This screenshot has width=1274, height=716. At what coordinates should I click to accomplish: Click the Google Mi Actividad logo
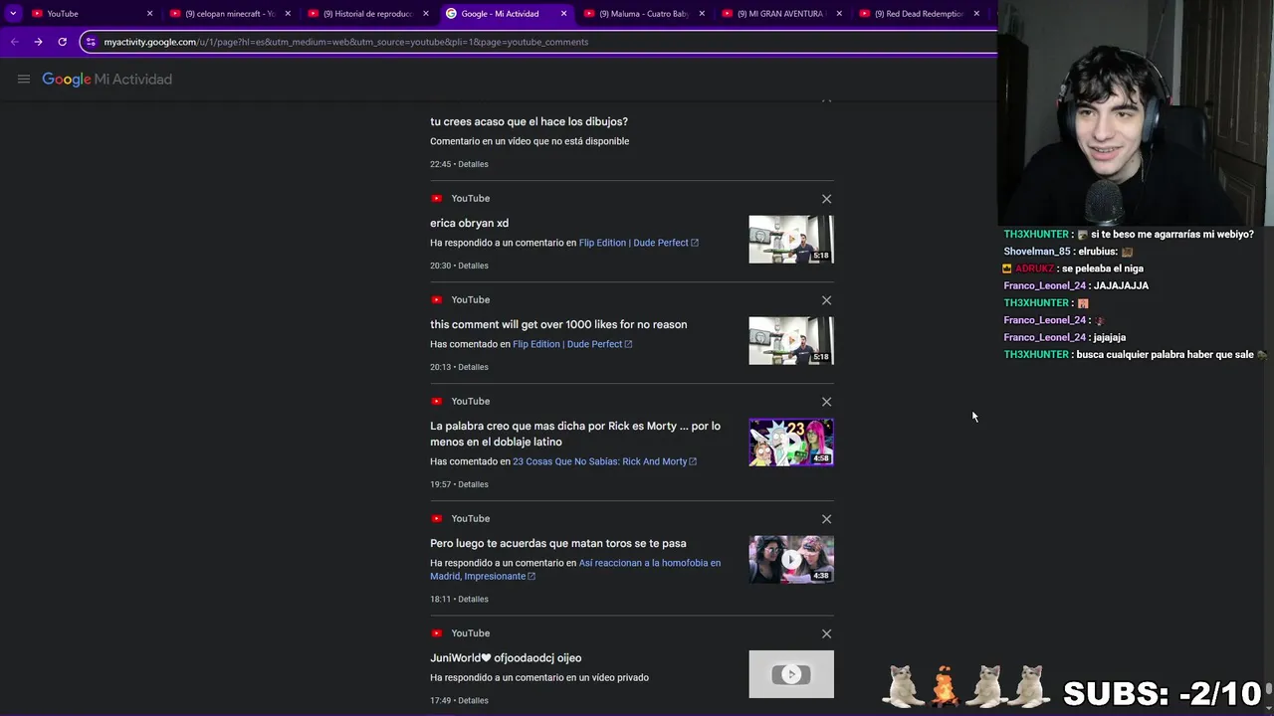106,80
